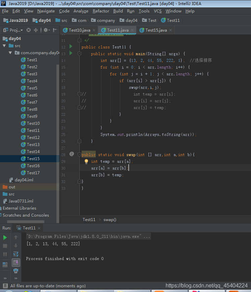Click the collapse all icon in Project panel

pyautogui.click(x=36, y=30)
